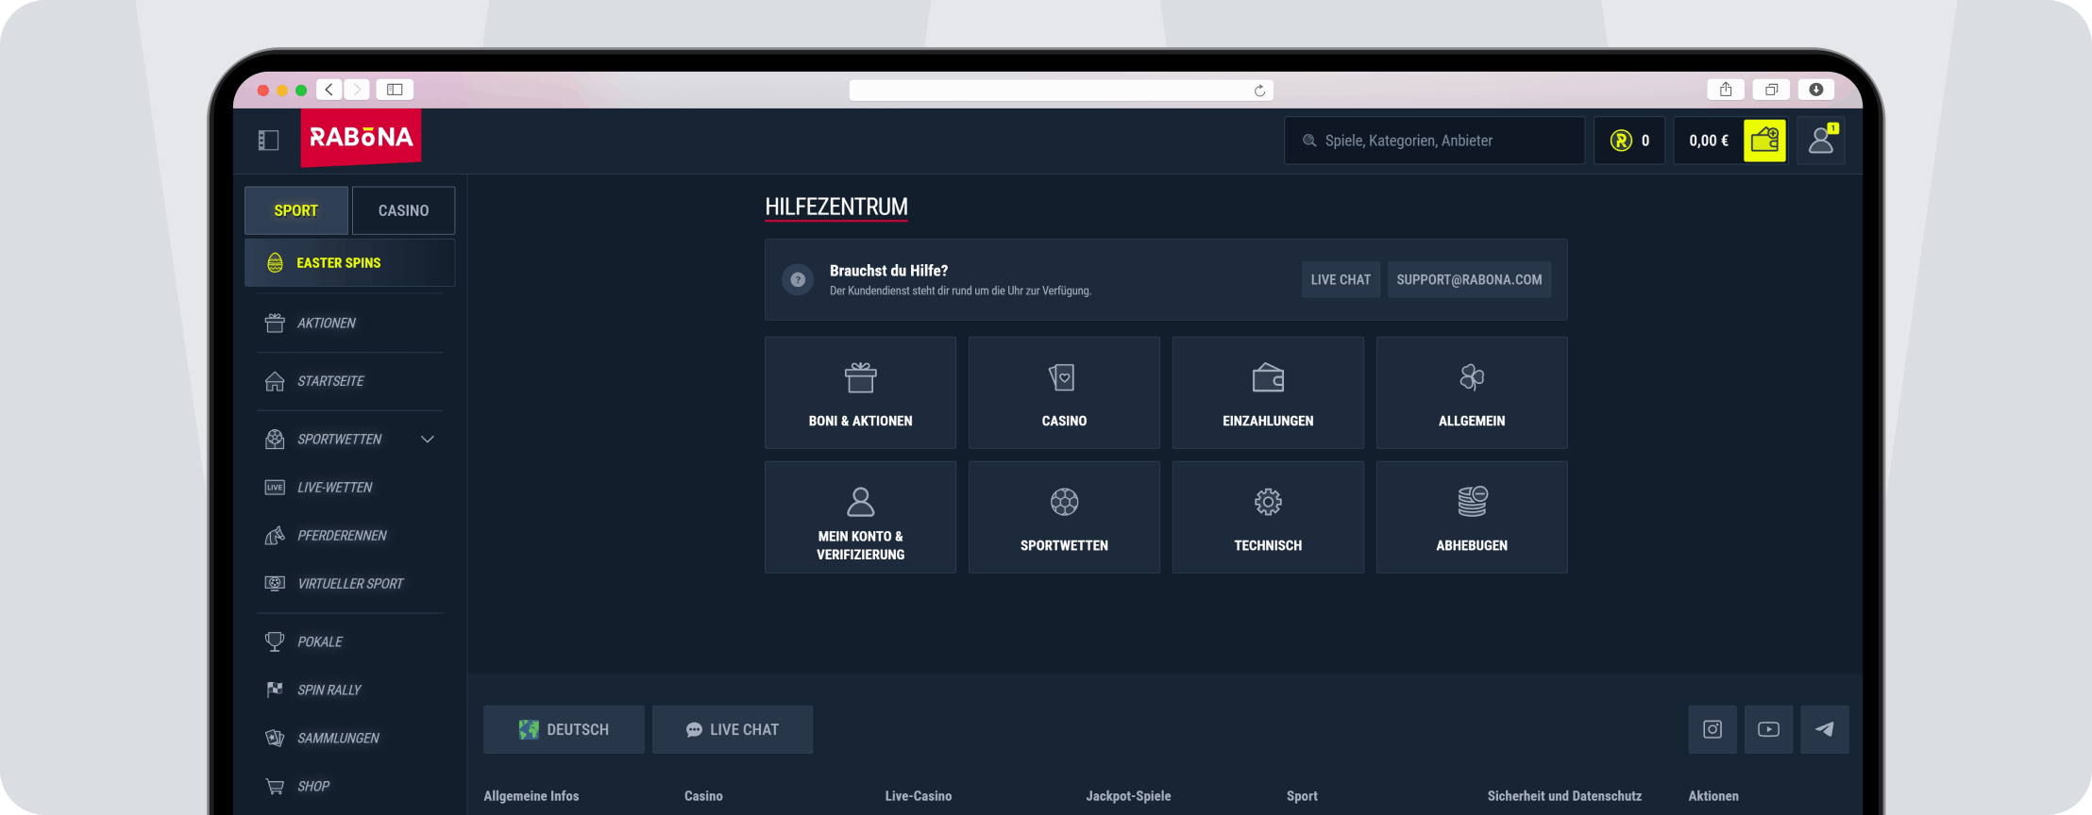Click the Live-Casino footer heading
The image size is (2092, 815).
(x=919, y=796)
